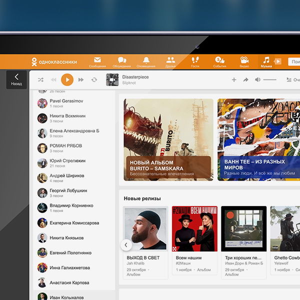This screenshot has width=300, height=300.
Task: Go back with Назад button
Action: point(16,80)
